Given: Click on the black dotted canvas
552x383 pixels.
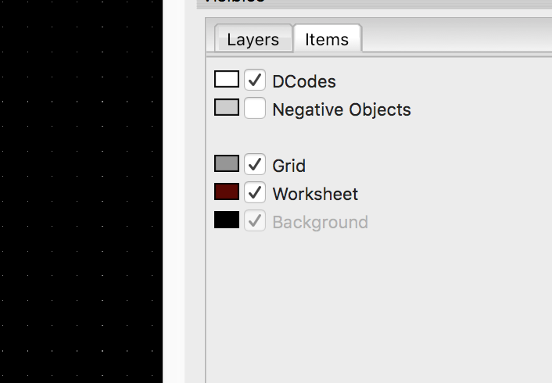Looking at the screenshot, I should 78,195.
